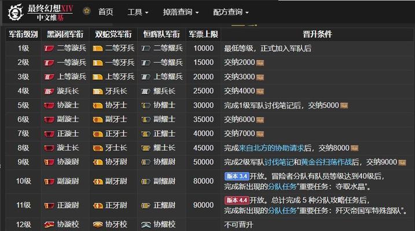Click the 副耀士 rank name
This screenshot has height=231, width=415.
164,120
